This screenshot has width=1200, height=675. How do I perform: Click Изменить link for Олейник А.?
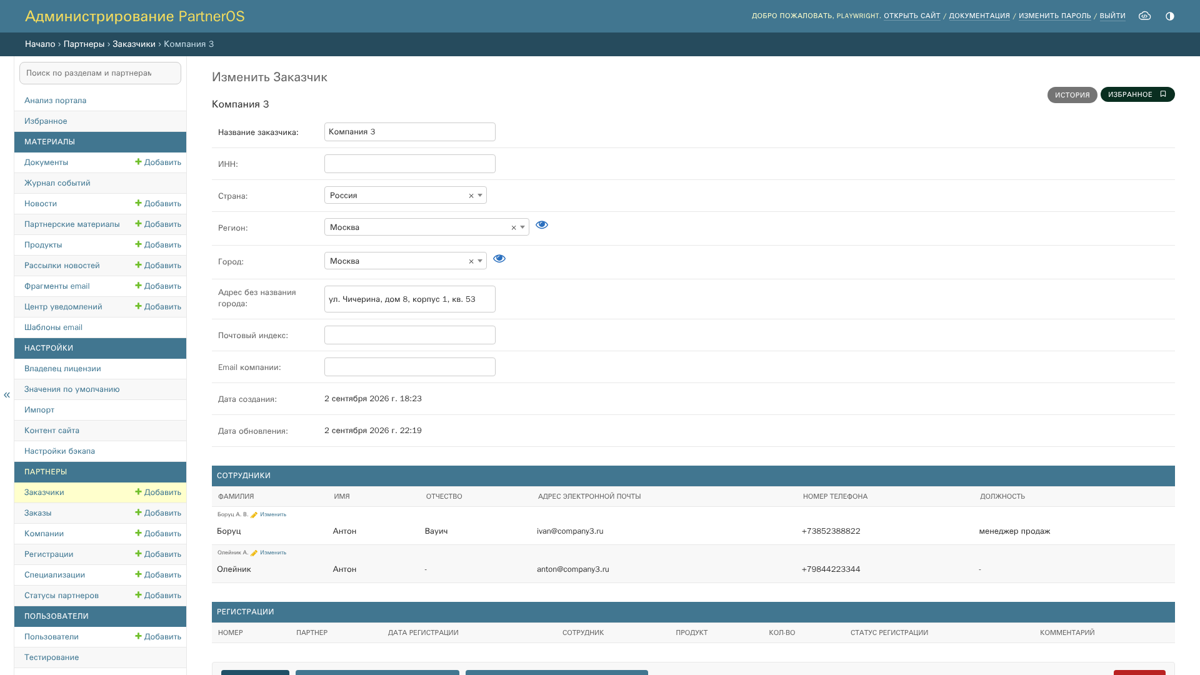pyautogui.click(x=273, y=553)
